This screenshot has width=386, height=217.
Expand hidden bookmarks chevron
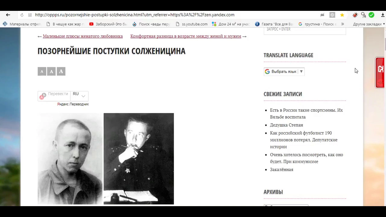coord(343,24)
